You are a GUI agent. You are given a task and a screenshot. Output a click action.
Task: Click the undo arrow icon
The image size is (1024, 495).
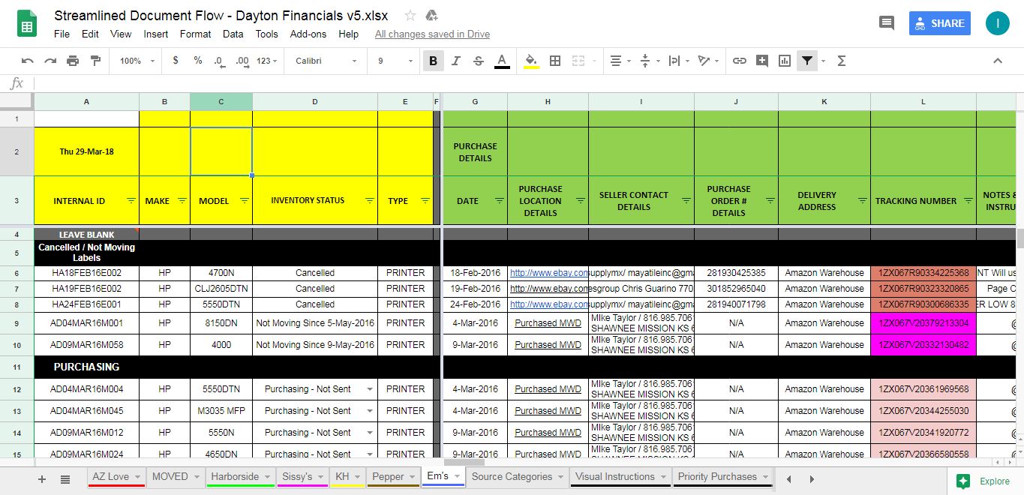(x=28, y=61)
